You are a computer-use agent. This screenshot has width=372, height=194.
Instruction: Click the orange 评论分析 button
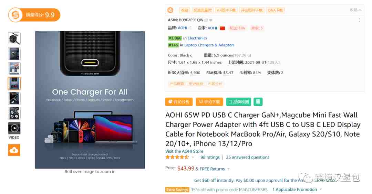click(179, 101)
